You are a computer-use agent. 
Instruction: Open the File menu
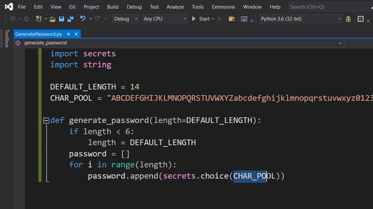22,7
